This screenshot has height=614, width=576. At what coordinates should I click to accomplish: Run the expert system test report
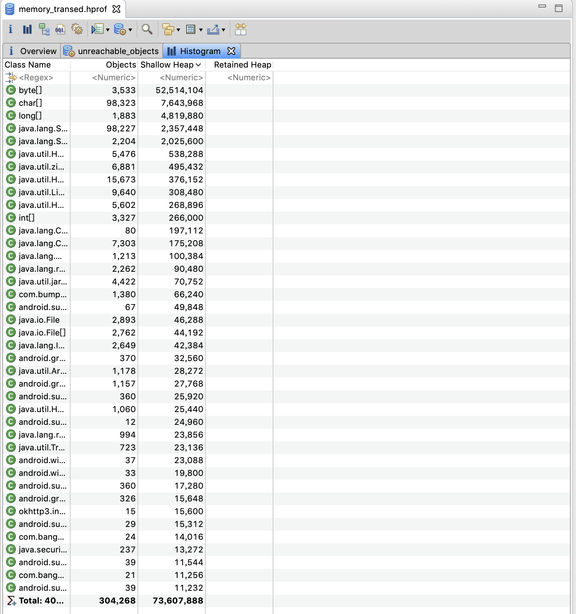(x=98, y=29)
